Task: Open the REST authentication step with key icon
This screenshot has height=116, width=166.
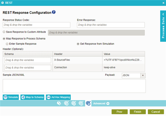Action: pos(66,103)
